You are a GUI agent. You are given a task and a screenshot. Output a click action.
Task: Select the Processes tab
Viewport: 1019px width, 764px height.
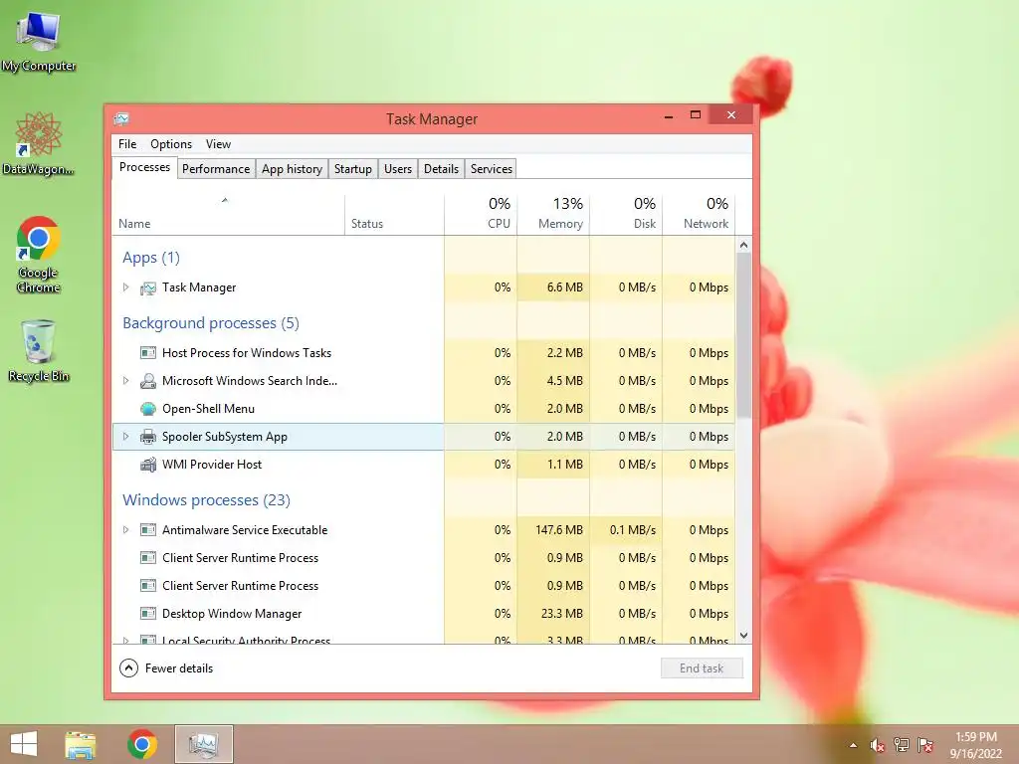click(x=144, y=167)
